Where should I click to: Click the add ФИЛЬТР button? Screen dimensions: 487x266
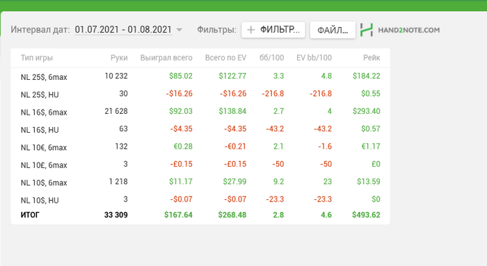pyautogui.click(x=273, y=30)
